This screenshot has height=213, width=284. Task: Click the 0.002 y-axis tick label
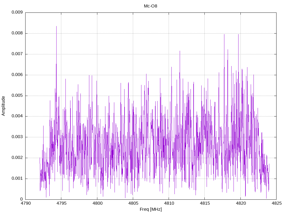(17, 158)
